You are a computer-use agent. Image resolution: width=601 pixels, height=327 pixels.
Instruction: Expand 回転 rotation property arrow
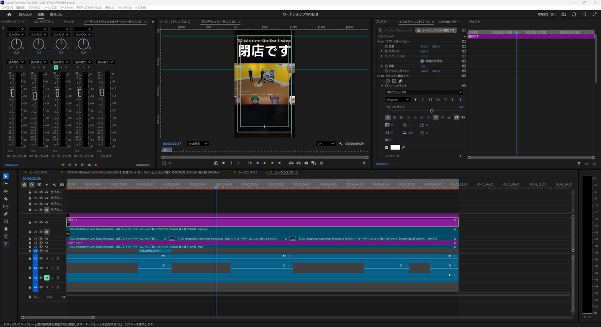coord(381,66)
